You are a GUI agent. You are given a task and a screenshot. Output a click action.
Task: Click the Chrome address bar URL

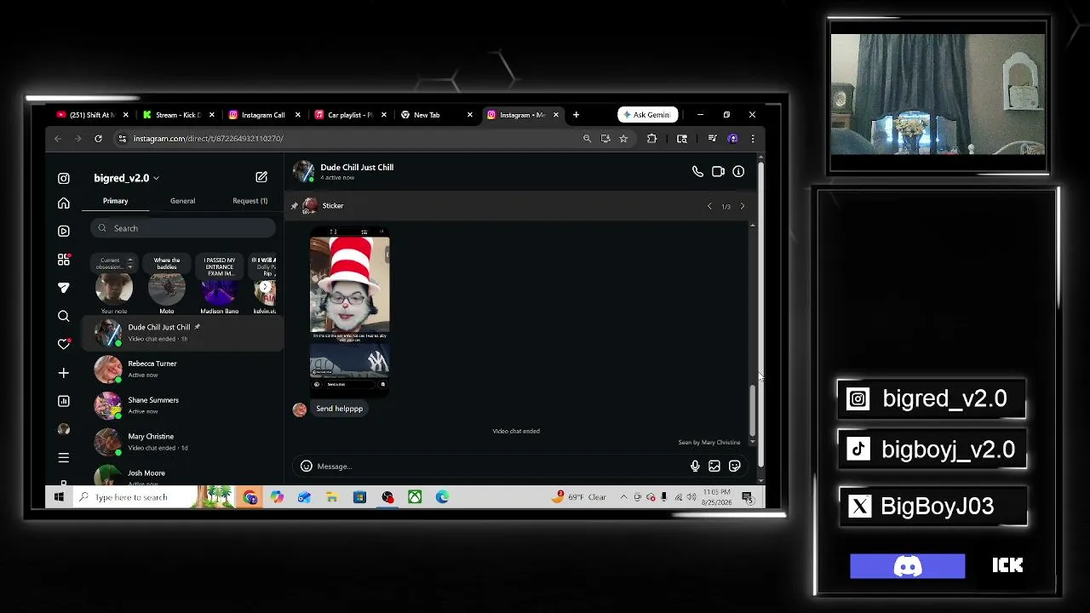pos(208,138)
